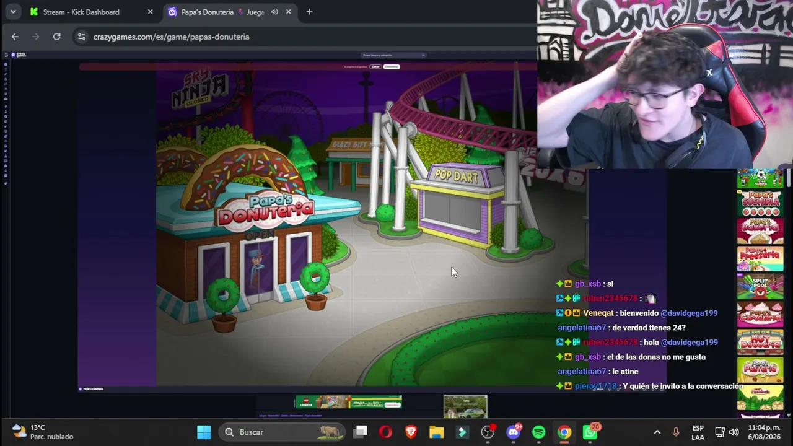Viewport: 793px width, 446px height.
Task: Switch to the Stream - Kick Dashboard tab
Action: coord(90,12)
